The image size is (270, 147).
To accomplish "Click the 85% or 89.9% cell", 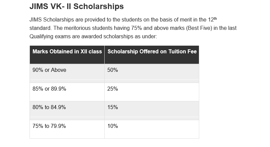I will [x=49, y=89].
